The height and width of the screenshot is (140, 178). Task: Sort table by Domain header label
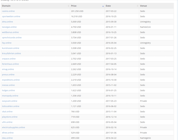[6, 6]
